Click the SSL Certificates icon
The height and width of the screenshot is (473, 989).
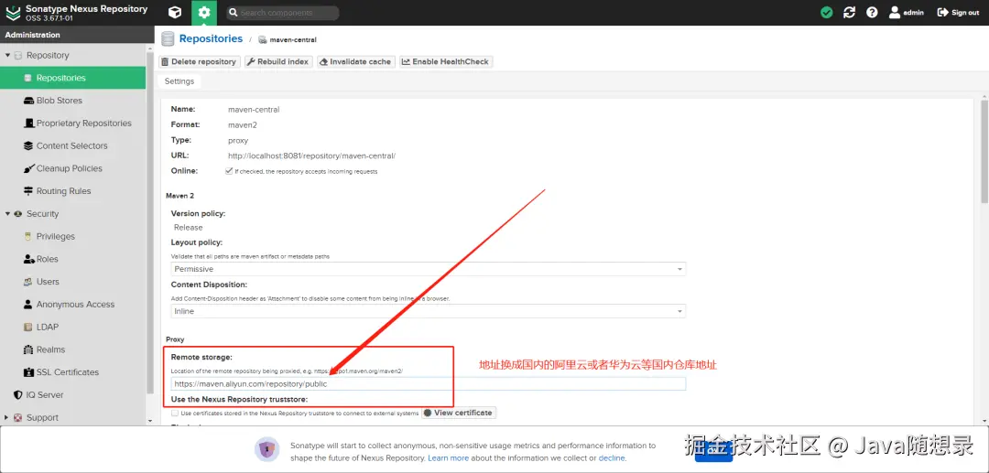28,373
